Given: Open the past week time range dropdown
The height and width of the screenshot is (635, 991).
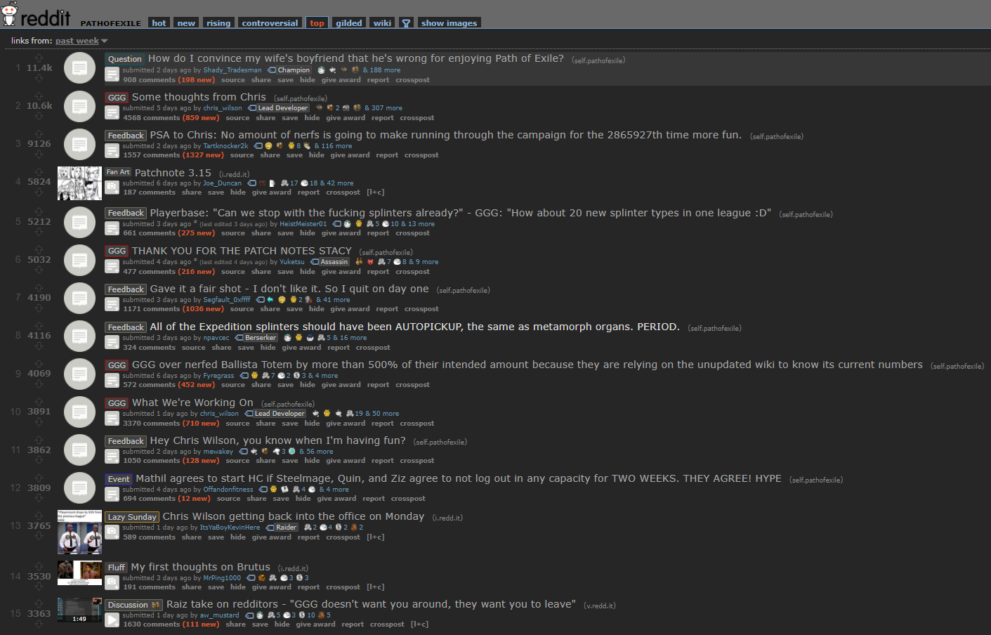Looking at the screenshot, I should 81,41.
